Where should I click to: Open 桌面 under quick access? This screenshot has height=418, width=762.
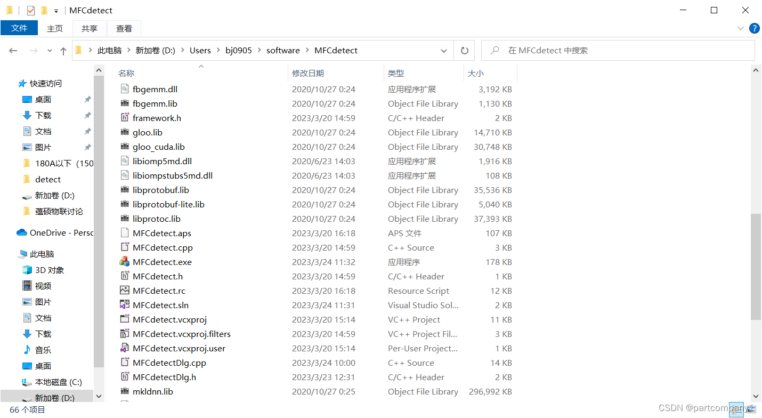pyautogui.click(x=37, y=99)
